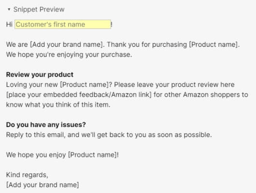The width and height of the screenshot is (256, 193).
Task: Click [Product name] in "We hope you enjoy"
Action: click(92, 155)
